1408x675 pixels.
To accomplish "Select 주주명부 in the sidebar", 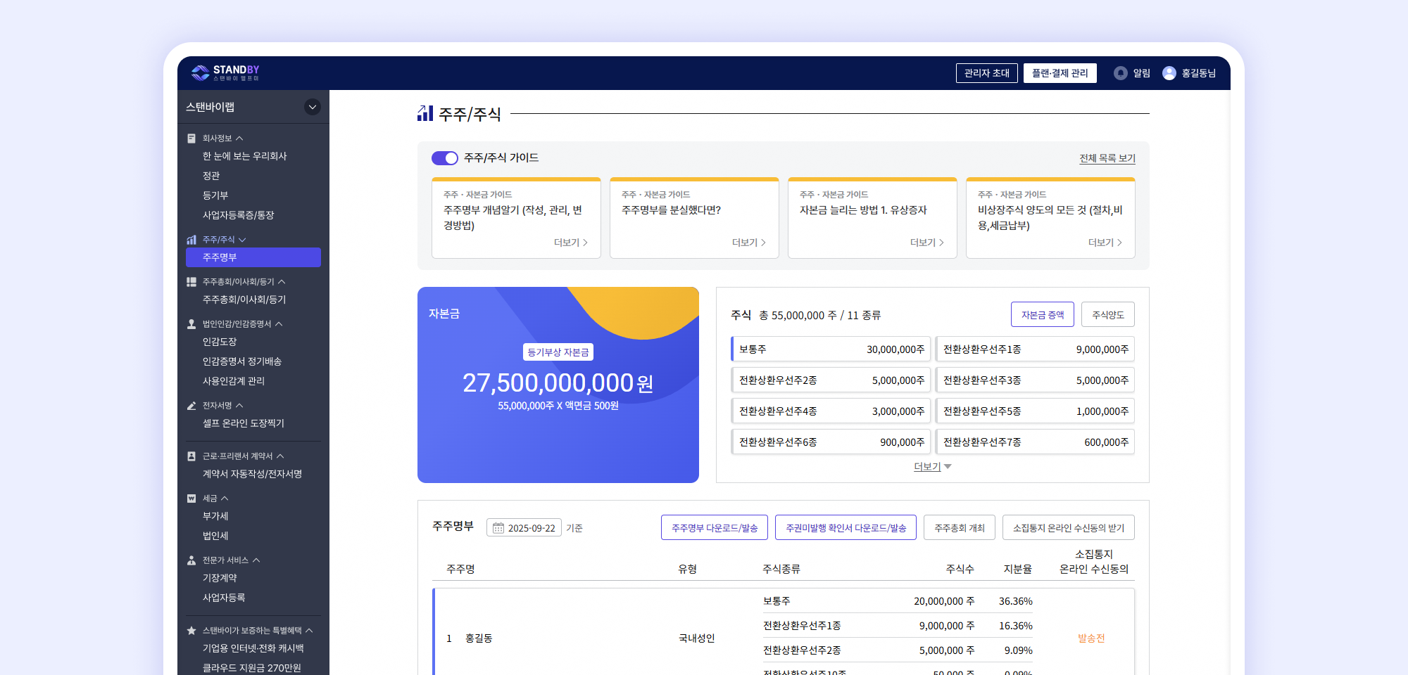I will [x=253, y=257].
